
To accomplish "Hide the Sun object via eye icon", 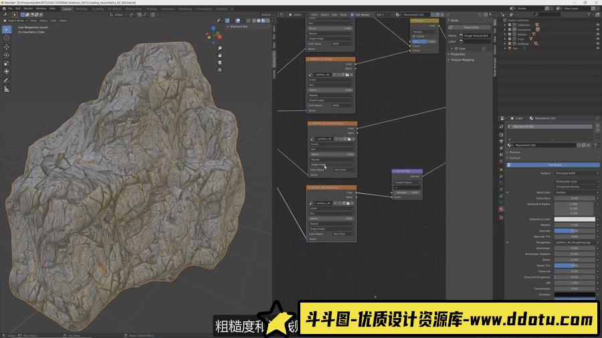I will point(598,48).
